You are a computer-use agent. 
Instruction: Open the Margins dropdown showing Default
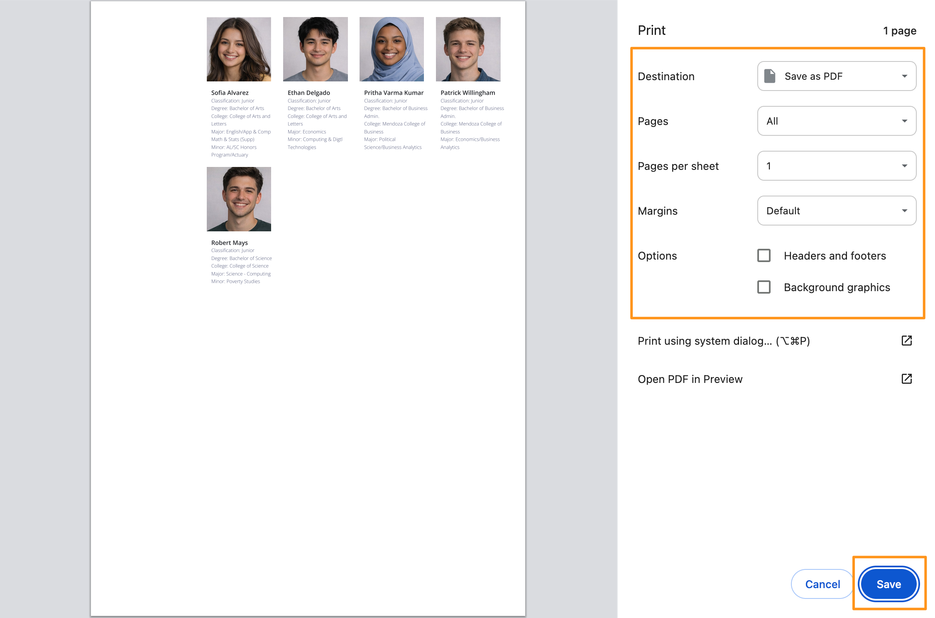tap(836, 211)
